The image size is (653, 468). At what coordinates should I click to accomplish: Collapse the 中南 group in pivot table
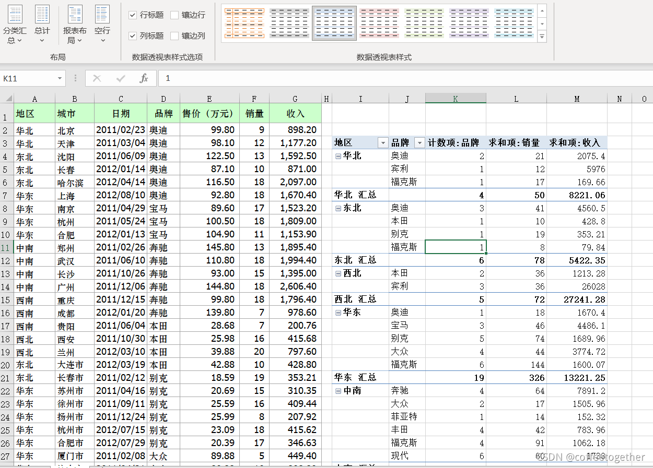(x=338, y=391)
